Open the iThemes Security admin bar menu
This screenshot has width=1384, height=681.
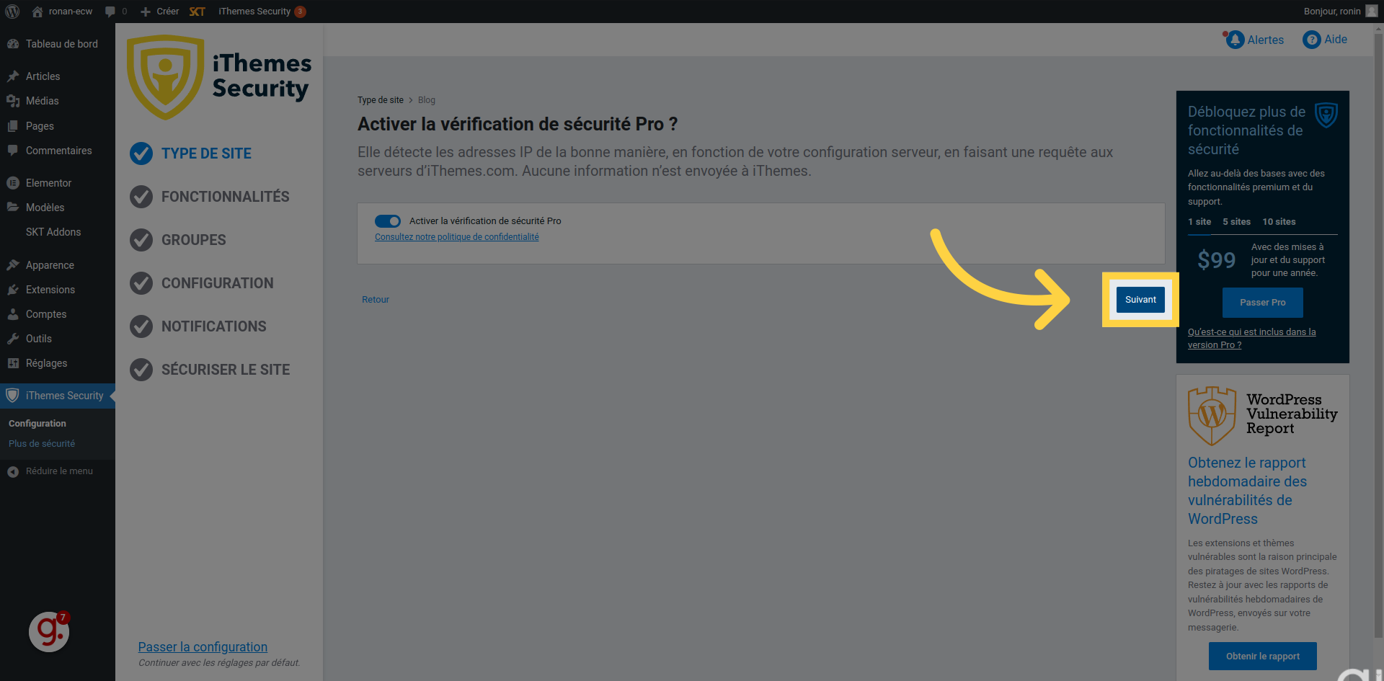[x=262, y=12]
